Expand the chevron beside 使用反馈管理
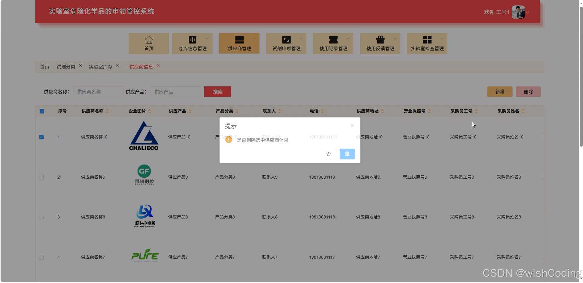Image resolution: width=583 pixels, height=283 pixels. [x=395, y=38]
